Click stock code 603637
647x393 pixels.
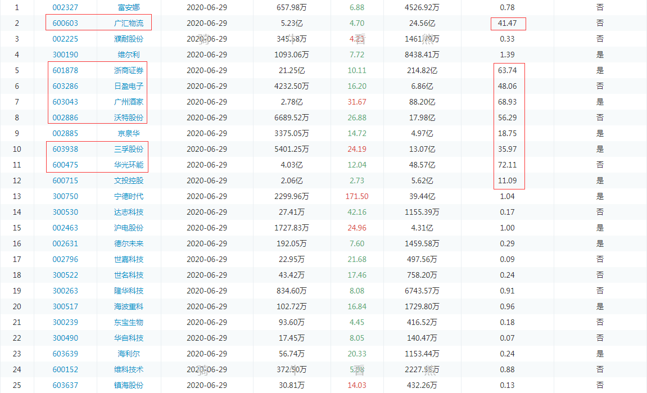(x=65, y=385)
